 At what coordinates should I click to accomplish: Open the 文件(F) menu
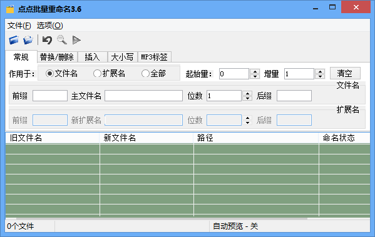(x=19, y=25)
